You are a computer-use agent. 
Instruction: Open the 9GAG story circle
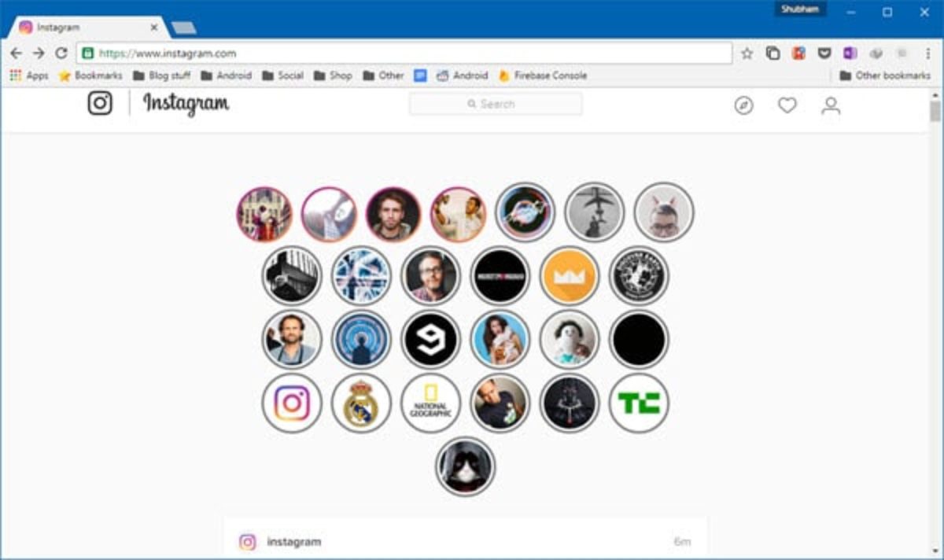(430, 340)
